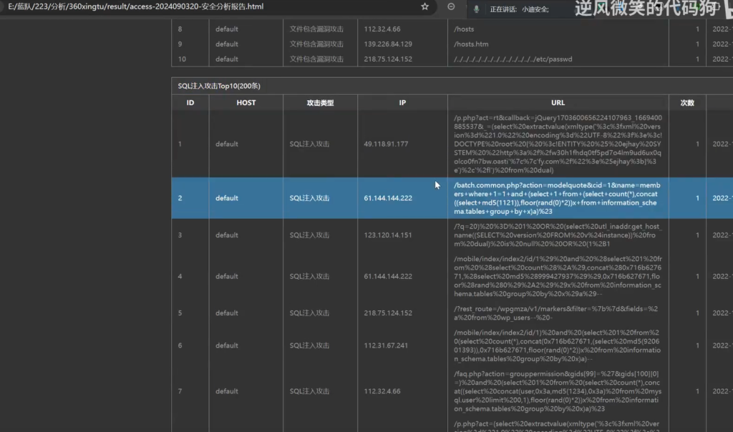Viewport: 733px width, 432px height.
Task: Click SQL注入攻击 in SQL row 4
Action: [x=309, y=277]
